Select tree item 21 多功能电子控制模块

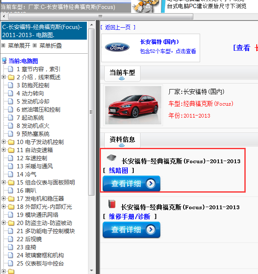coord(46,231)
